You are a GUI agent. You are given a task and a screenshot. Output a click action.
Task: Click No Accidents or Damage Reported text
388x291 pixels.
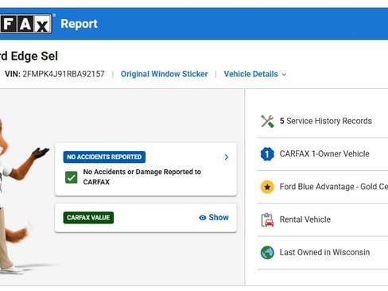pos(142,177)
